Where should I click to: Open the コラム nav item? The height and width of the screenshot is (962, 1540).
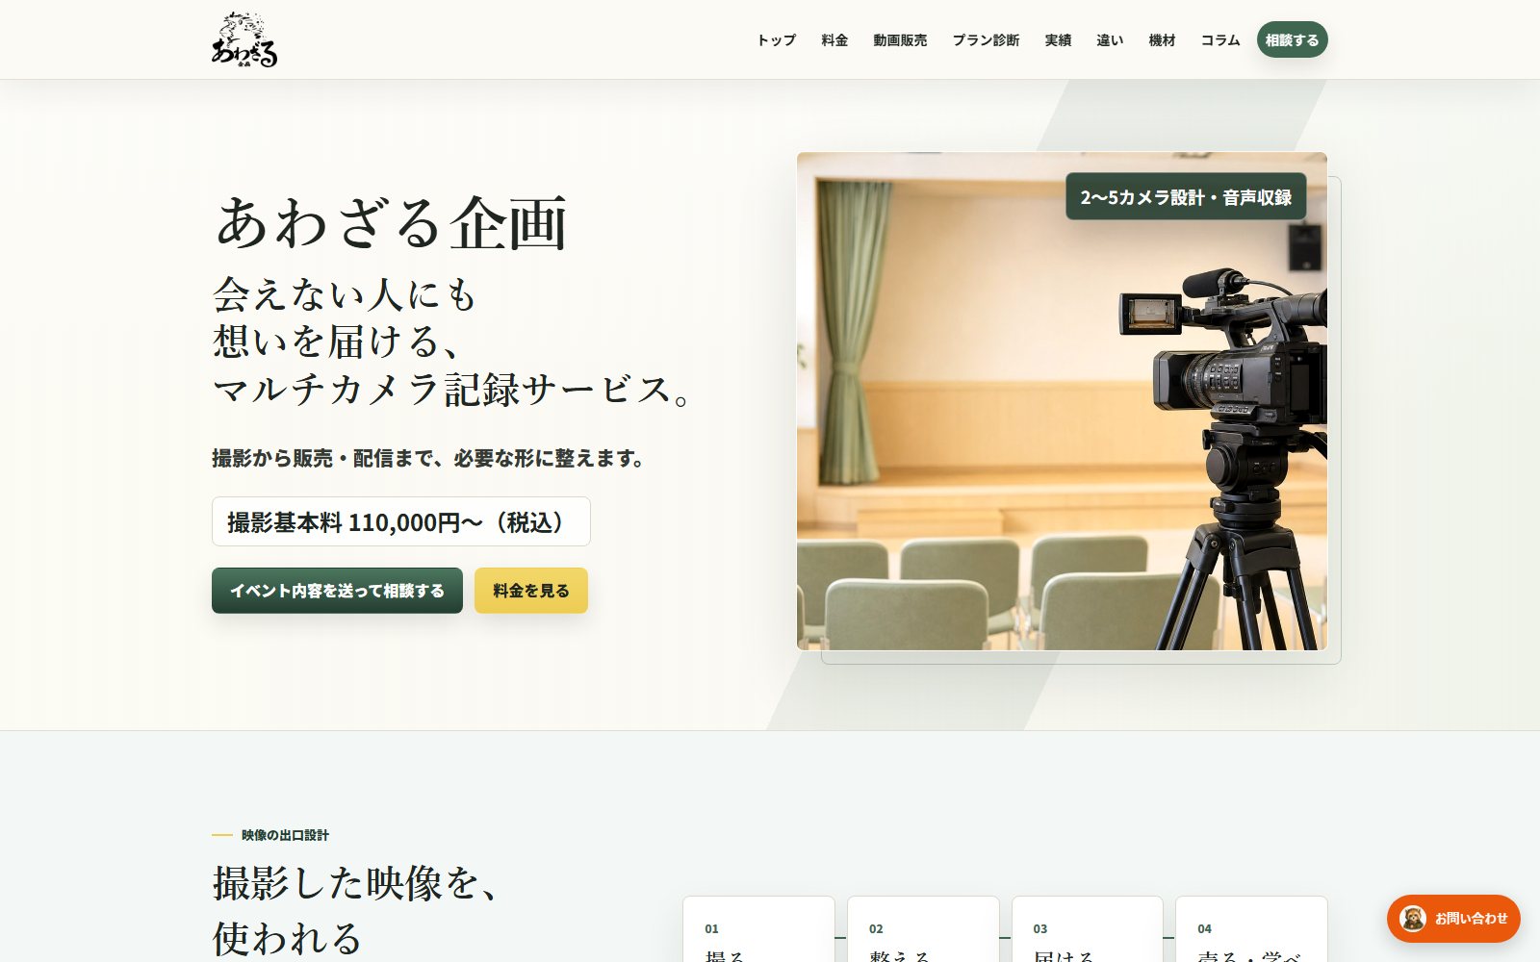pyautogui.click(x=1219, y=40)
